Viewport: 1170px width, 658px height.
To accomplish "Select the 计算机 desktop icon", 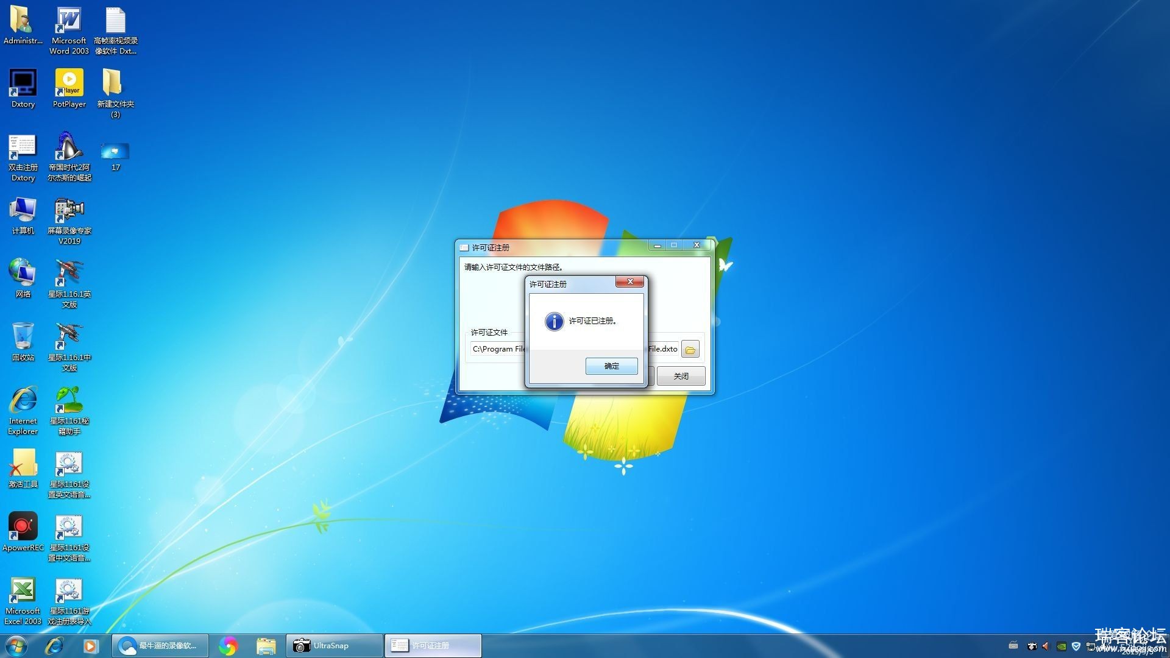I will 23,216.
